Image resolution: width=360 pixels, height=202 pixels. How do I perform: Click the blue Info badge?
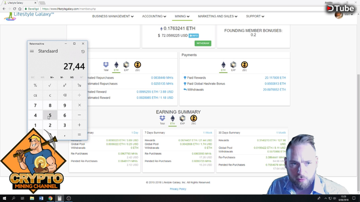tap(193, 36)
